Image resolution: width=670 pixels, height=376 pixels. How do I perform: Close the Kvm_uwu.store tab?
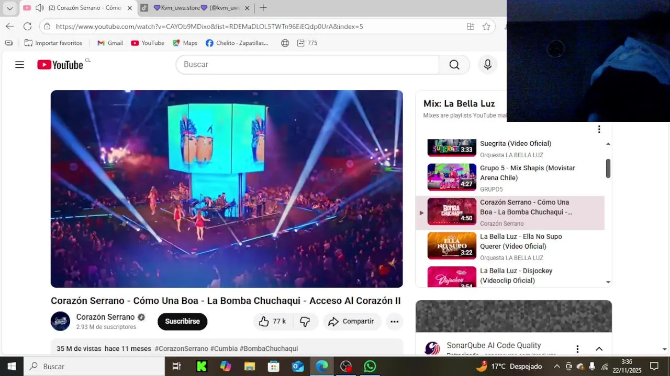(247, 8)
